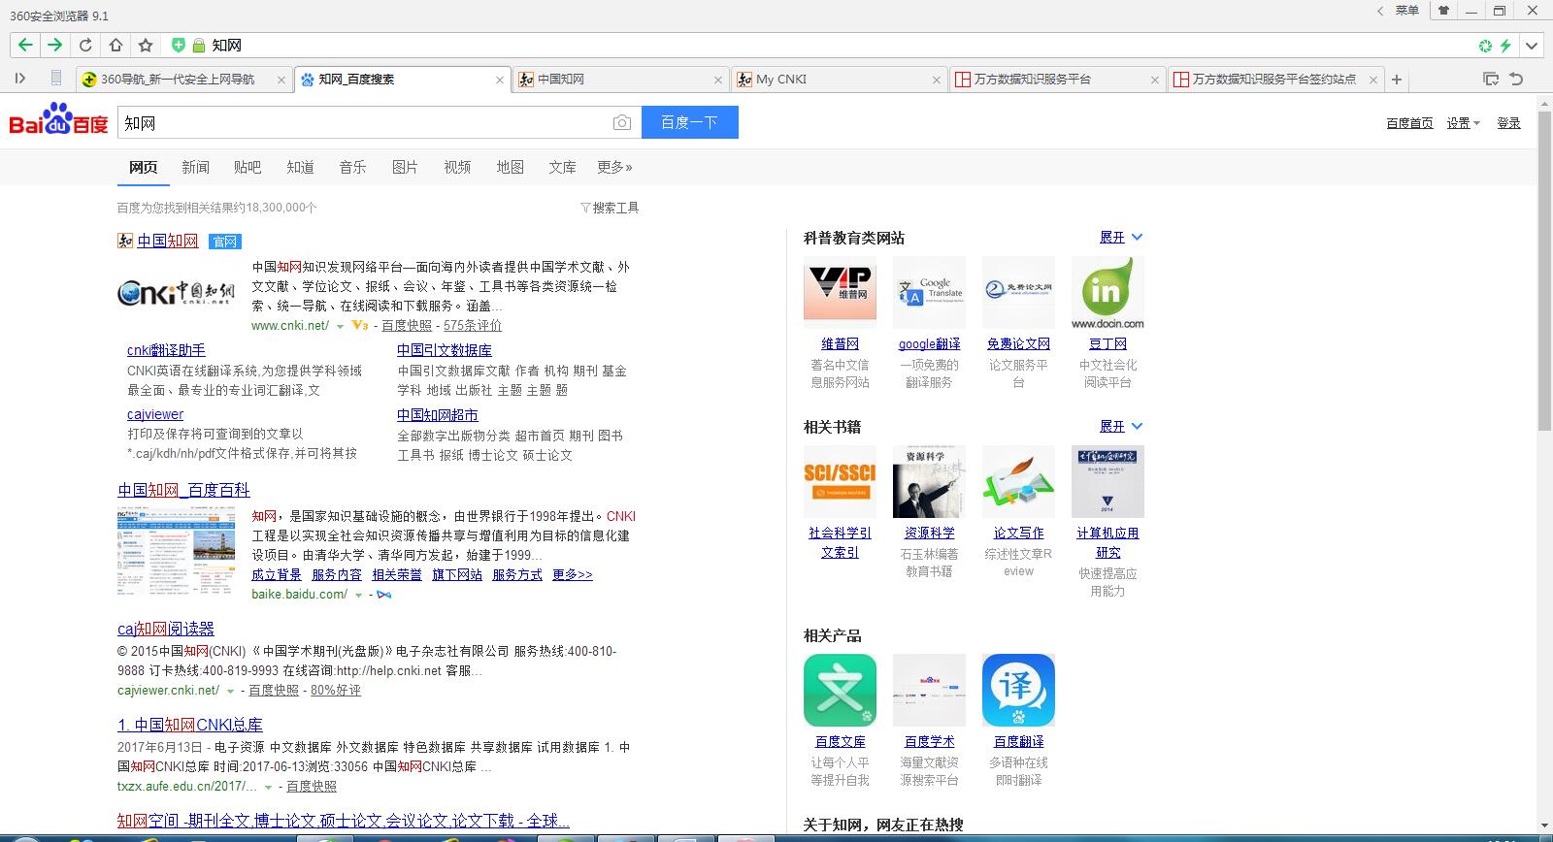
Task: Close the My CNKI tab
Action: (937, 80)
